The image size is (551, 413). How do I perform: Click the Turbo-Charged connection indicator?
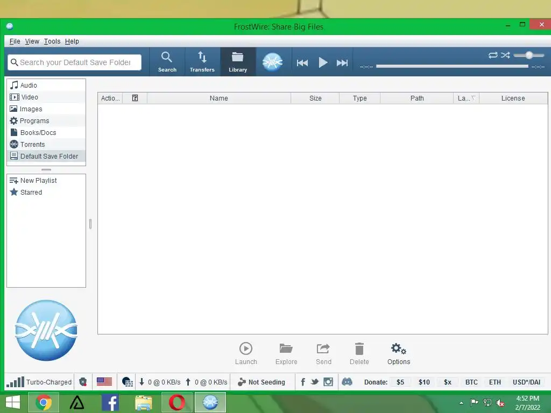(39, 382)
